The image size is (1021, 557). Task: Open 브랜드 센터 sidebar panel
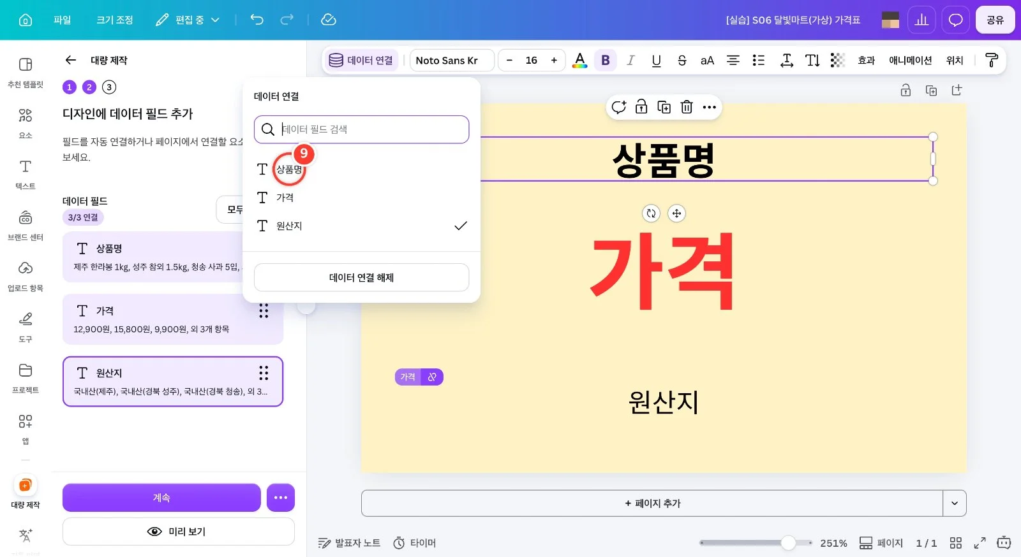pos(26,225)
